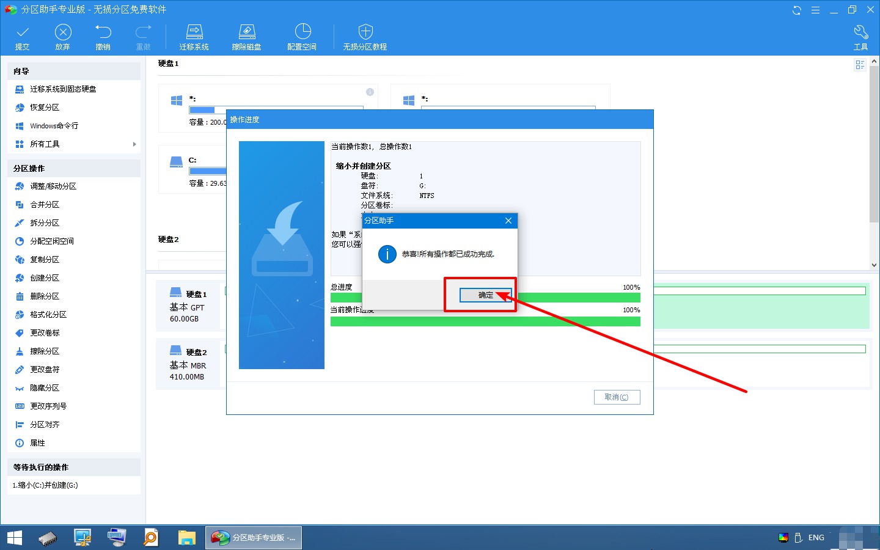Click the disk list scrollbar down arrow
Screen dimensions: 880x550
[874, 265]
